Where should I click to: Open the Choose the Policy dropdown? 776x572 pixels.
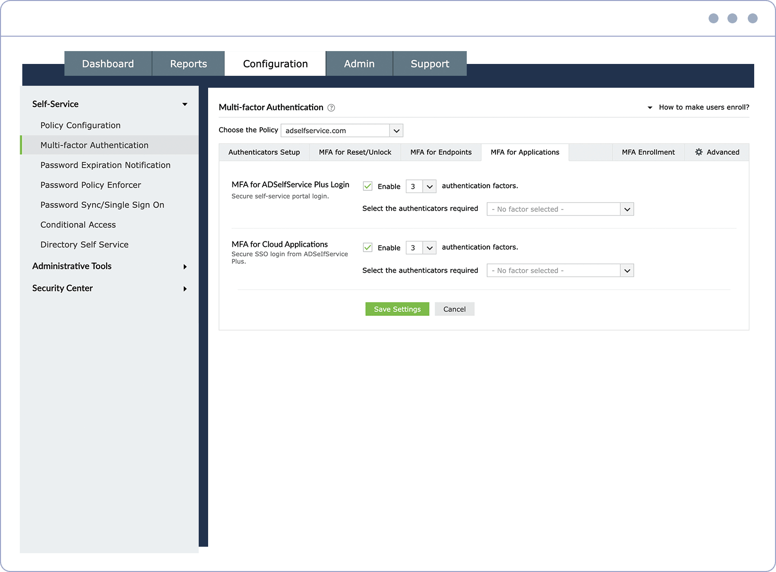[342, 130]
